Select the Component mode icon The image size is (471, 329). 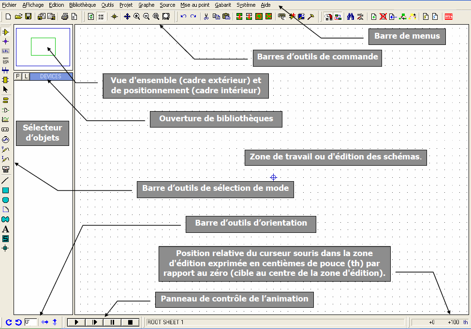click(x=5, y=32)
